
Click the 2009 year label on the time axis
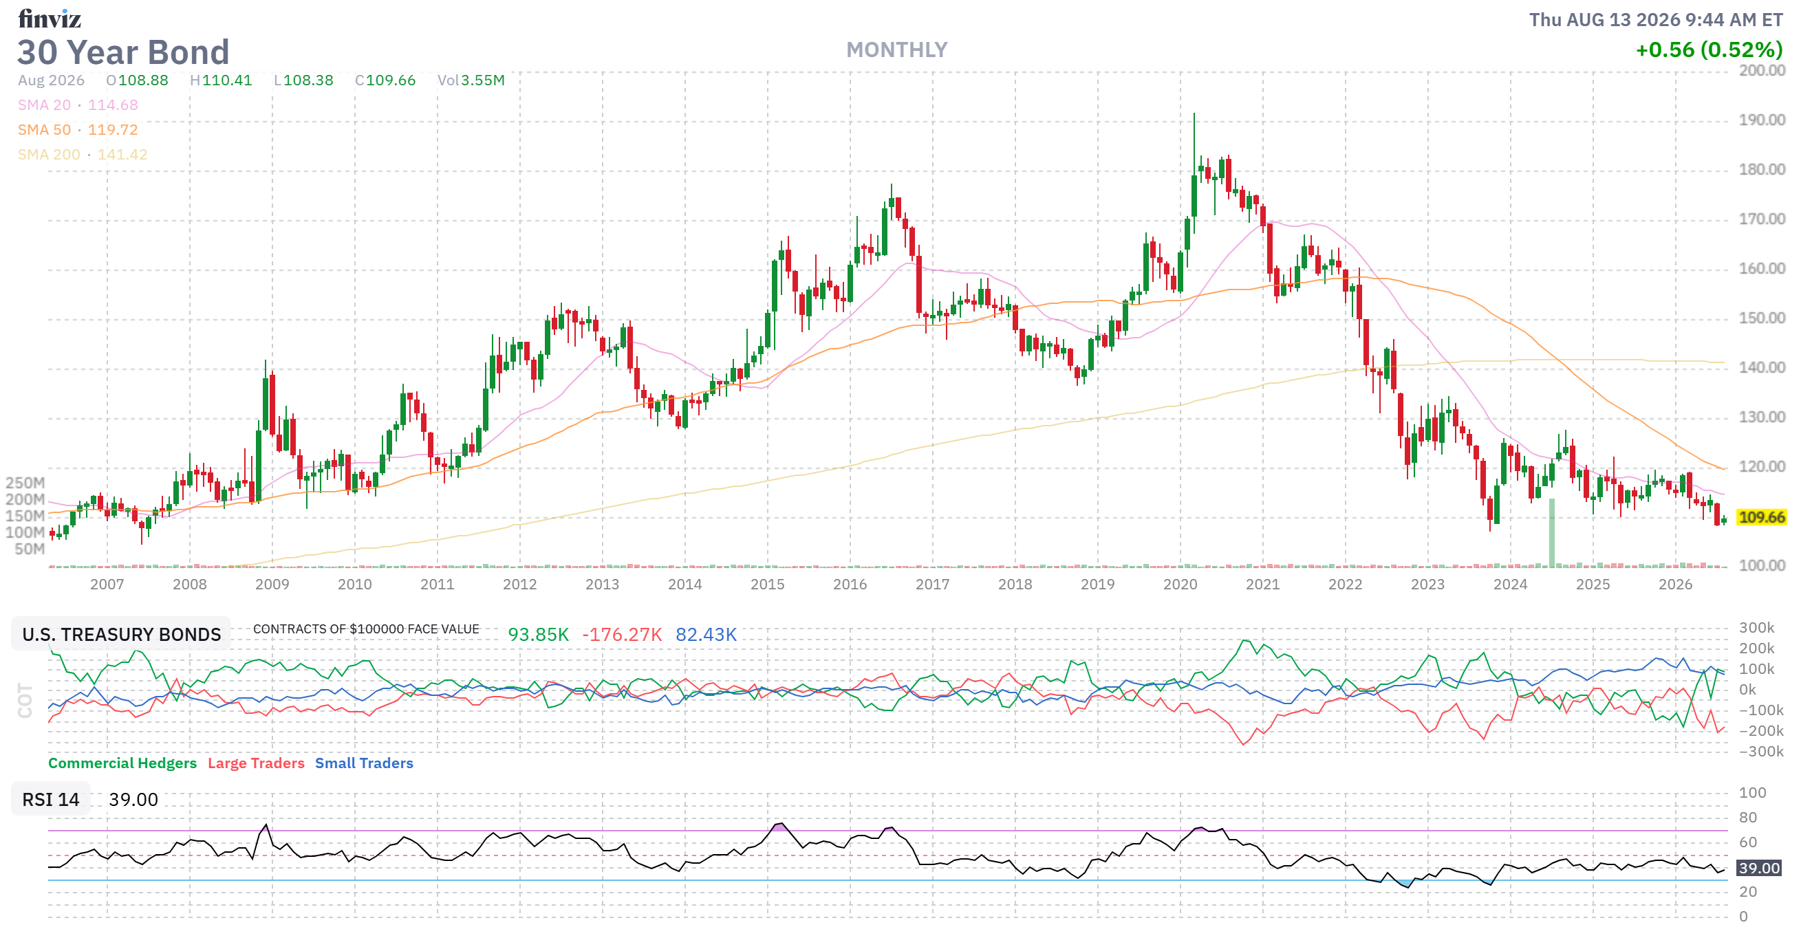click(x=272, y=585)
